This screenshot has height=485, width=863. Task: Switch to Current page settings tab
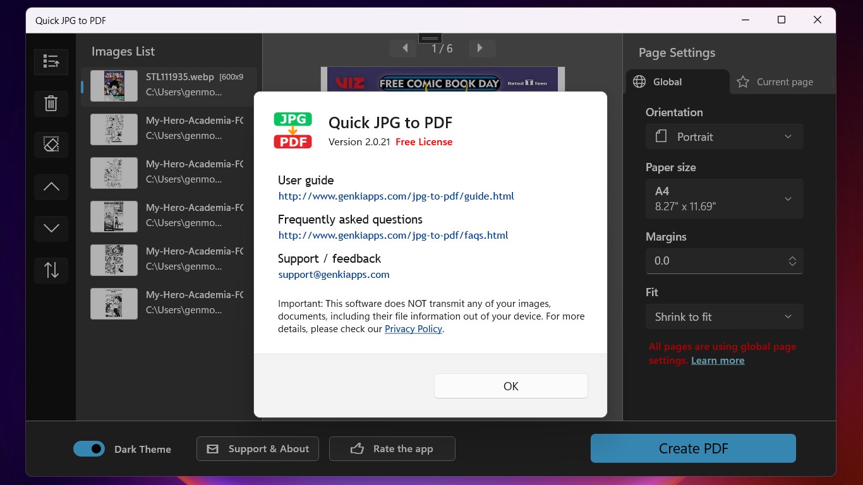tap(776, 81)
